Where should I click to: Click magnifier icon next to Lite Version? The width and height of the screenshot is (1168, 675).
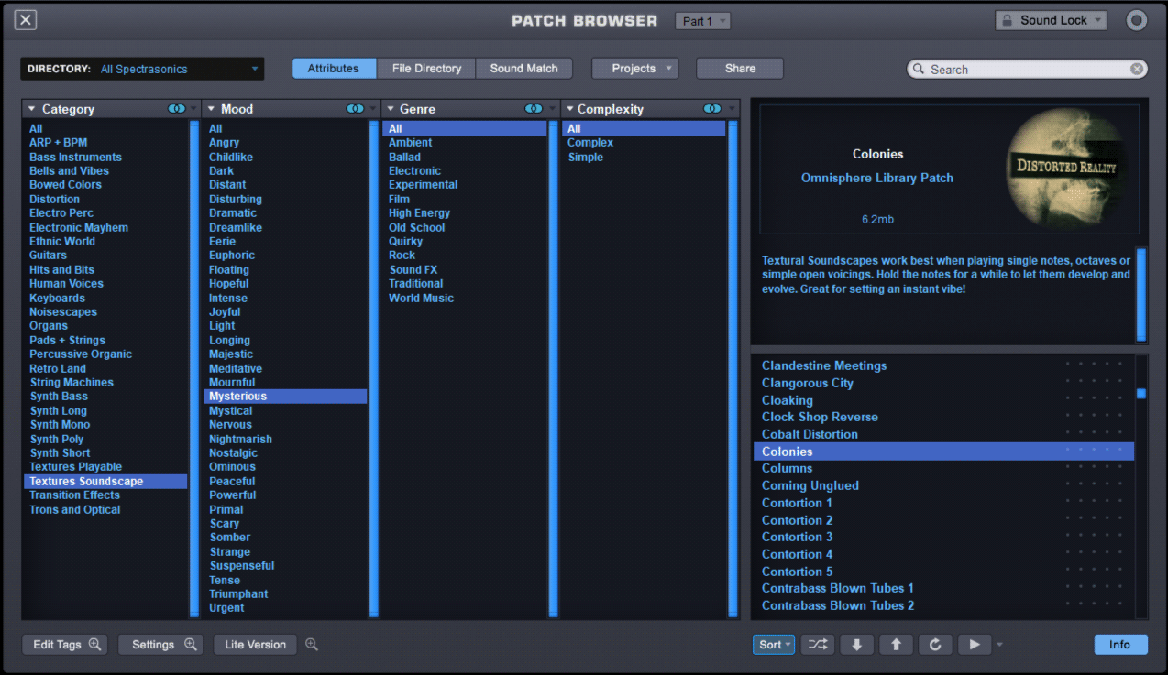(312, 645)
